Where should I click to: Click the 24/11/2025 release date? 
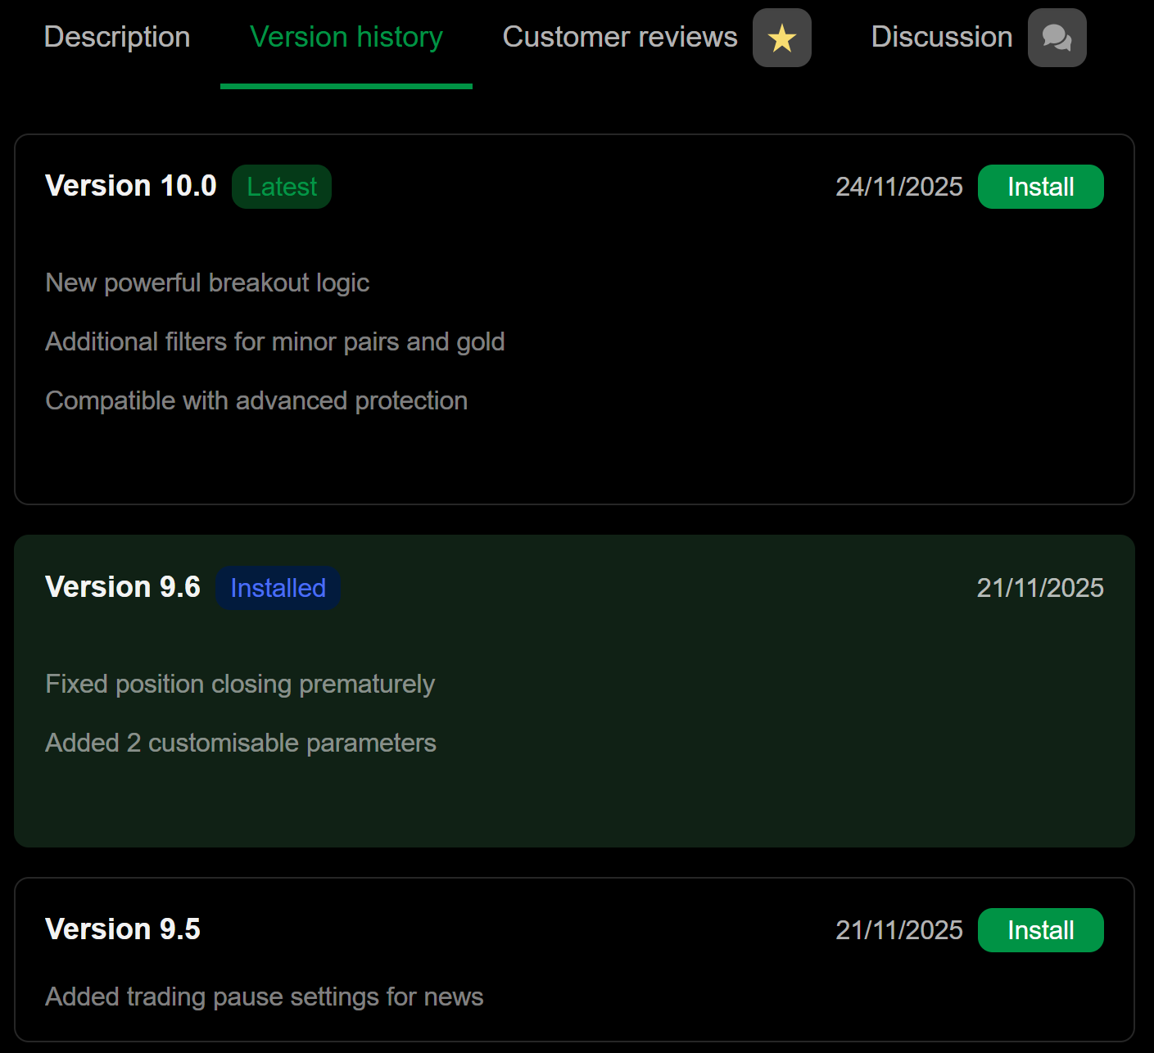coord(898,187)
